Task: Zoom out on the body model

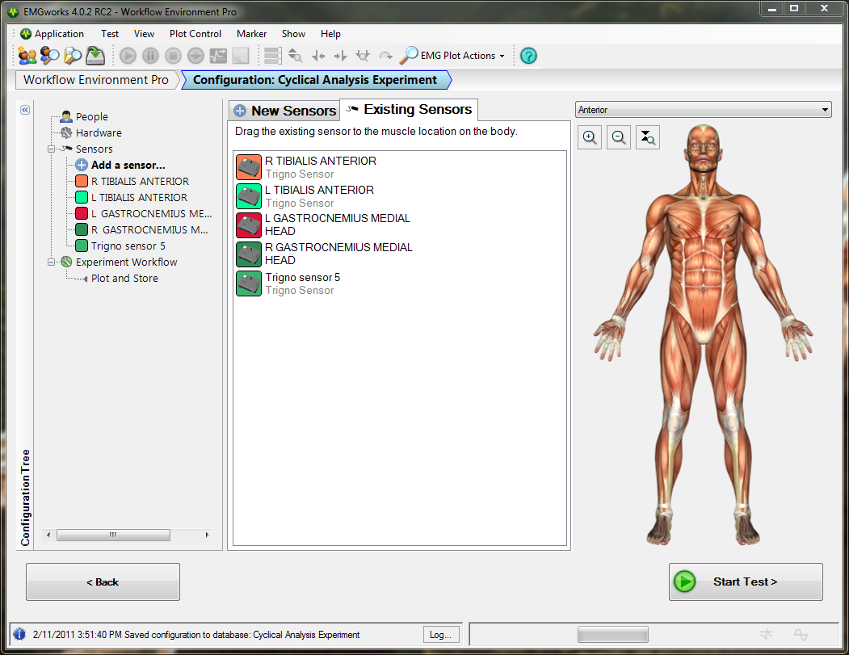Action: [619, 138]
